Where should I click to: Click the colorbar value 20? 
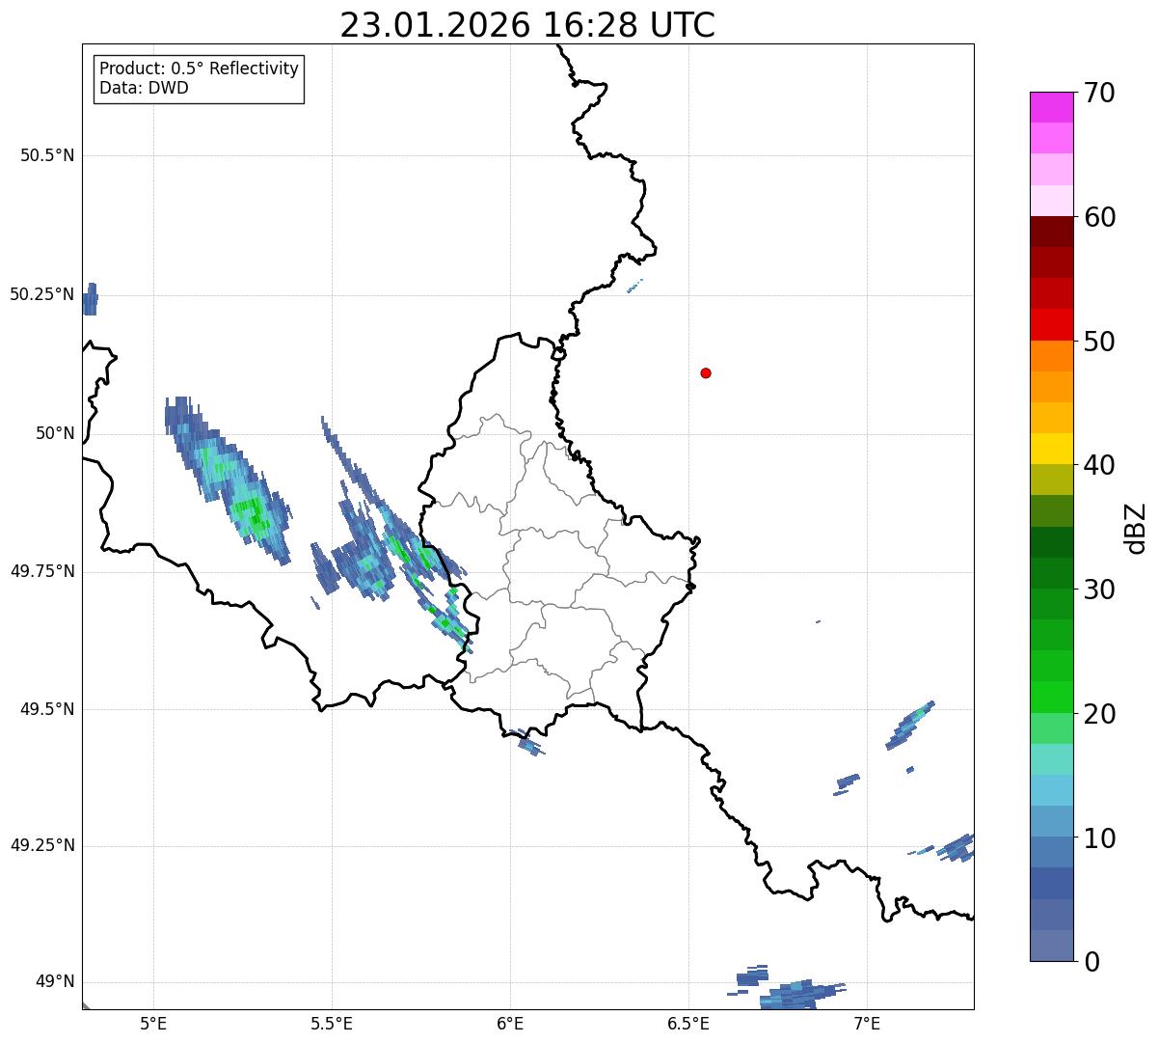(x=1100, y=714)
